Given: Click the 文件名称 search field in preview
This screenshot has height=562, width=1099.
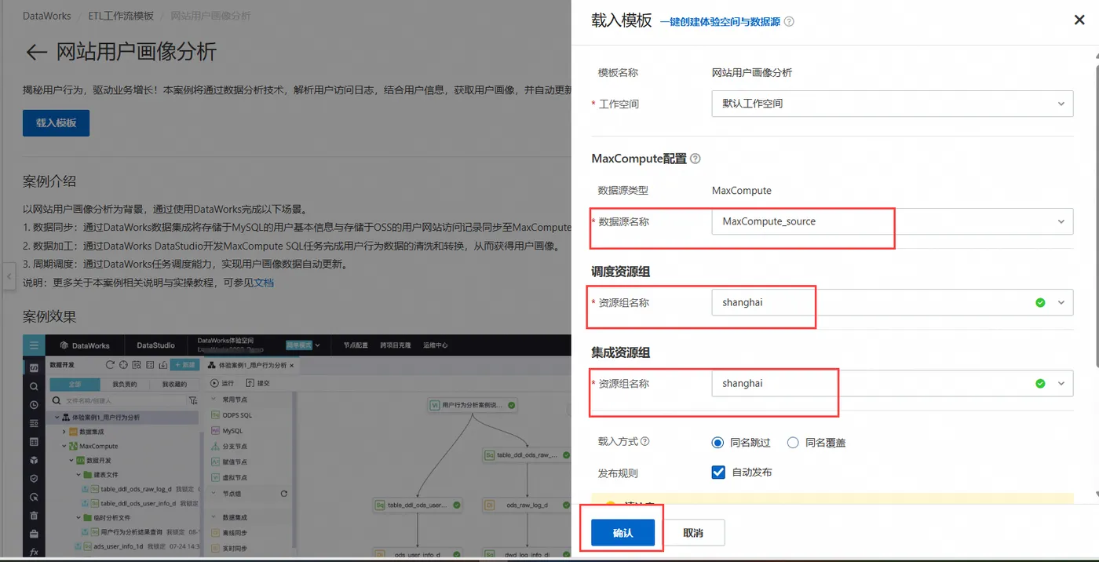Looking at the screenshot, I should (118, 400).
